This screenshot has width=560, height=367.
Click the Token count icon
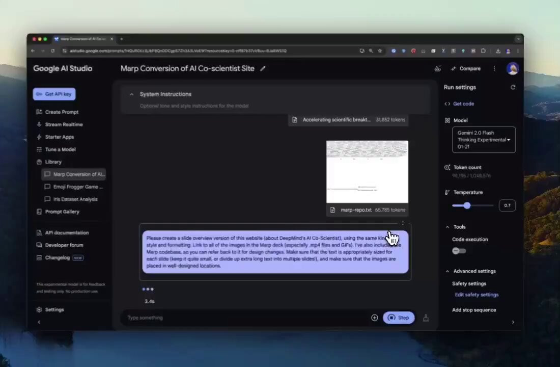(x=447, y=167)
